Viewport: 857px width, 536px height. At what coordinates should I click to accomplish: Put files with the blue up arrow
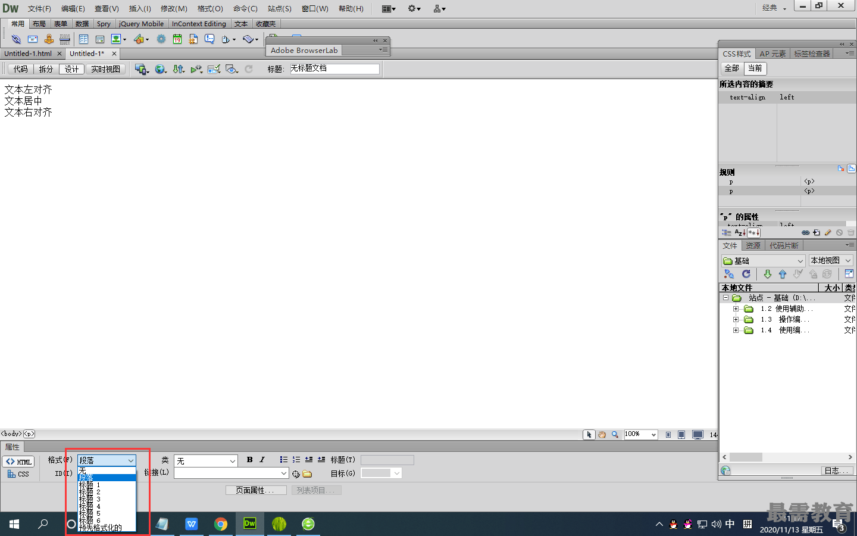point(783,274)
